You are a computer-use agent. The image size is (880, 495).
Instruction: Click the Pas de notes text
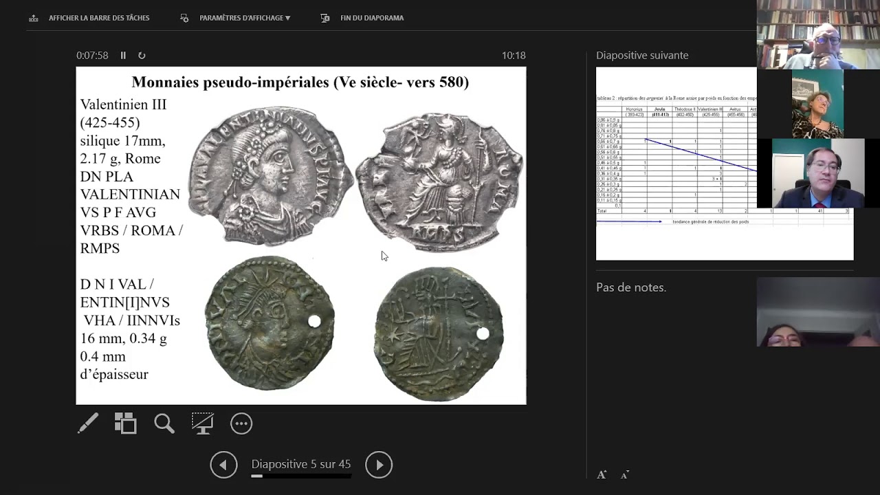tap(631, 287)
